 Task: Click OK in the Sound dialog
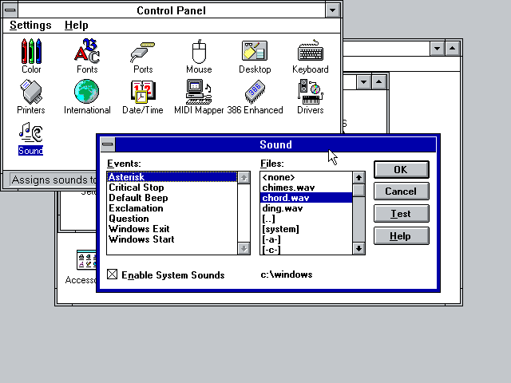(x=401, y=169)
